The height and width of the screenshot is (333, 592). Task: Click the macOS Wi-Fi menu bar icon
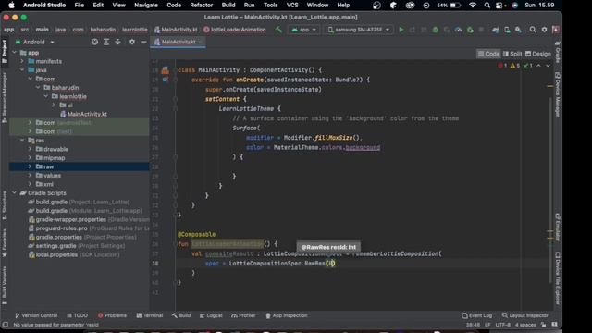point(473,6)
